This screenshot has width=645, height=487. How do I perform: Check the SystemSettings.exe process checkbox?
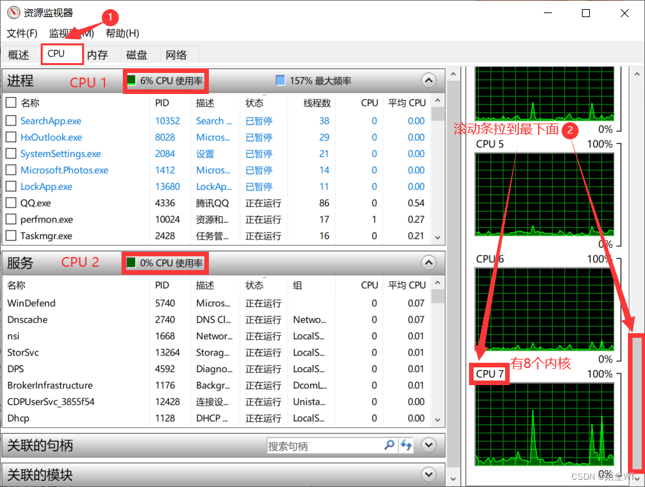11,154
